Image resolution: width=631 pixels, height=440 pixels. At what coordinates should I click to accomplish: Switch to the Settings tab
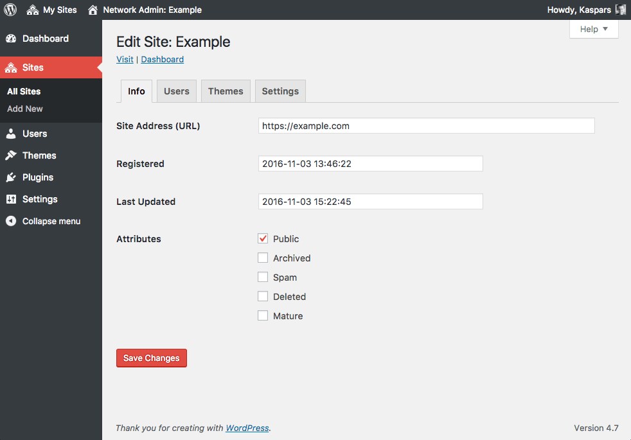(280, 91)
